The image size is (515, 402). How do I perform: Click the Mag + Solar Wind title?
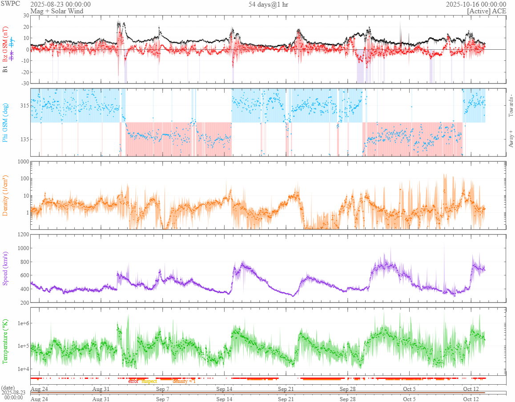click(57, 11)
